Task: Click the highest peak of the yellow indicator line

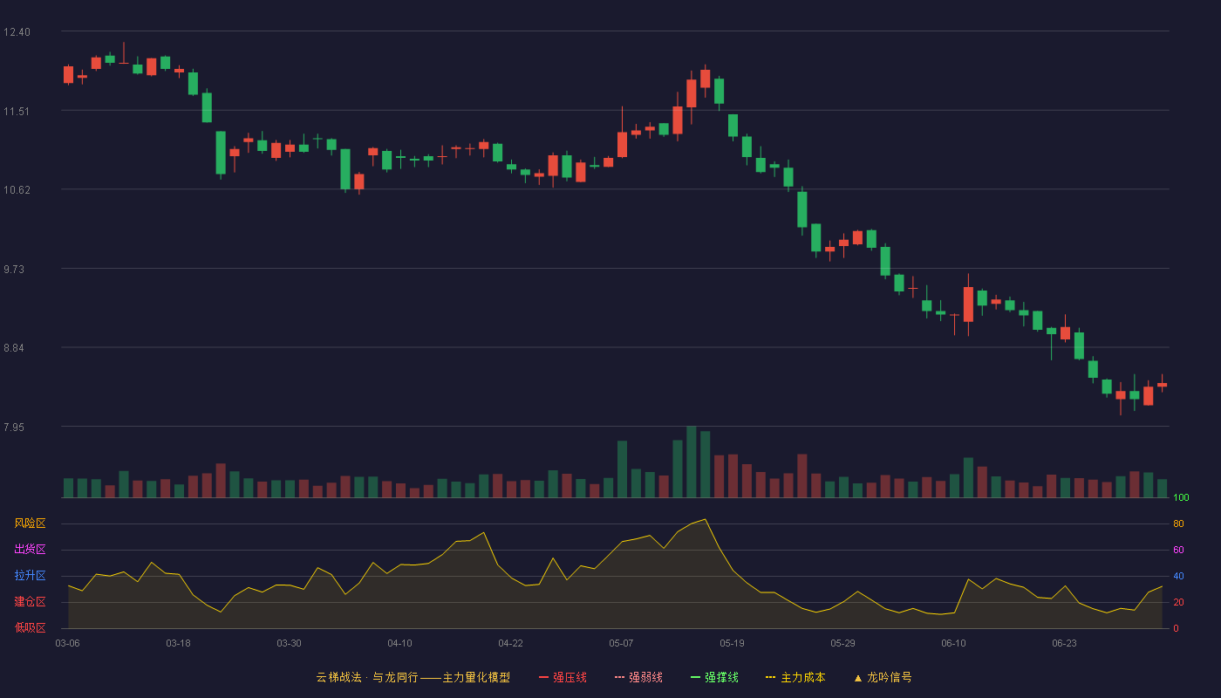Action: click(x=705, y=519)
